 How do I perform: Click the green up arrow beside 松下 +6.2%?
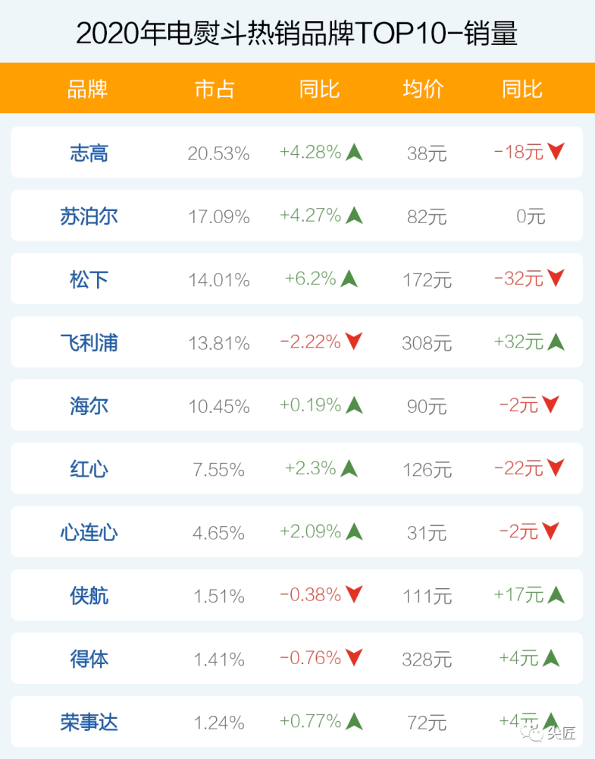click(x=349, y=279)
